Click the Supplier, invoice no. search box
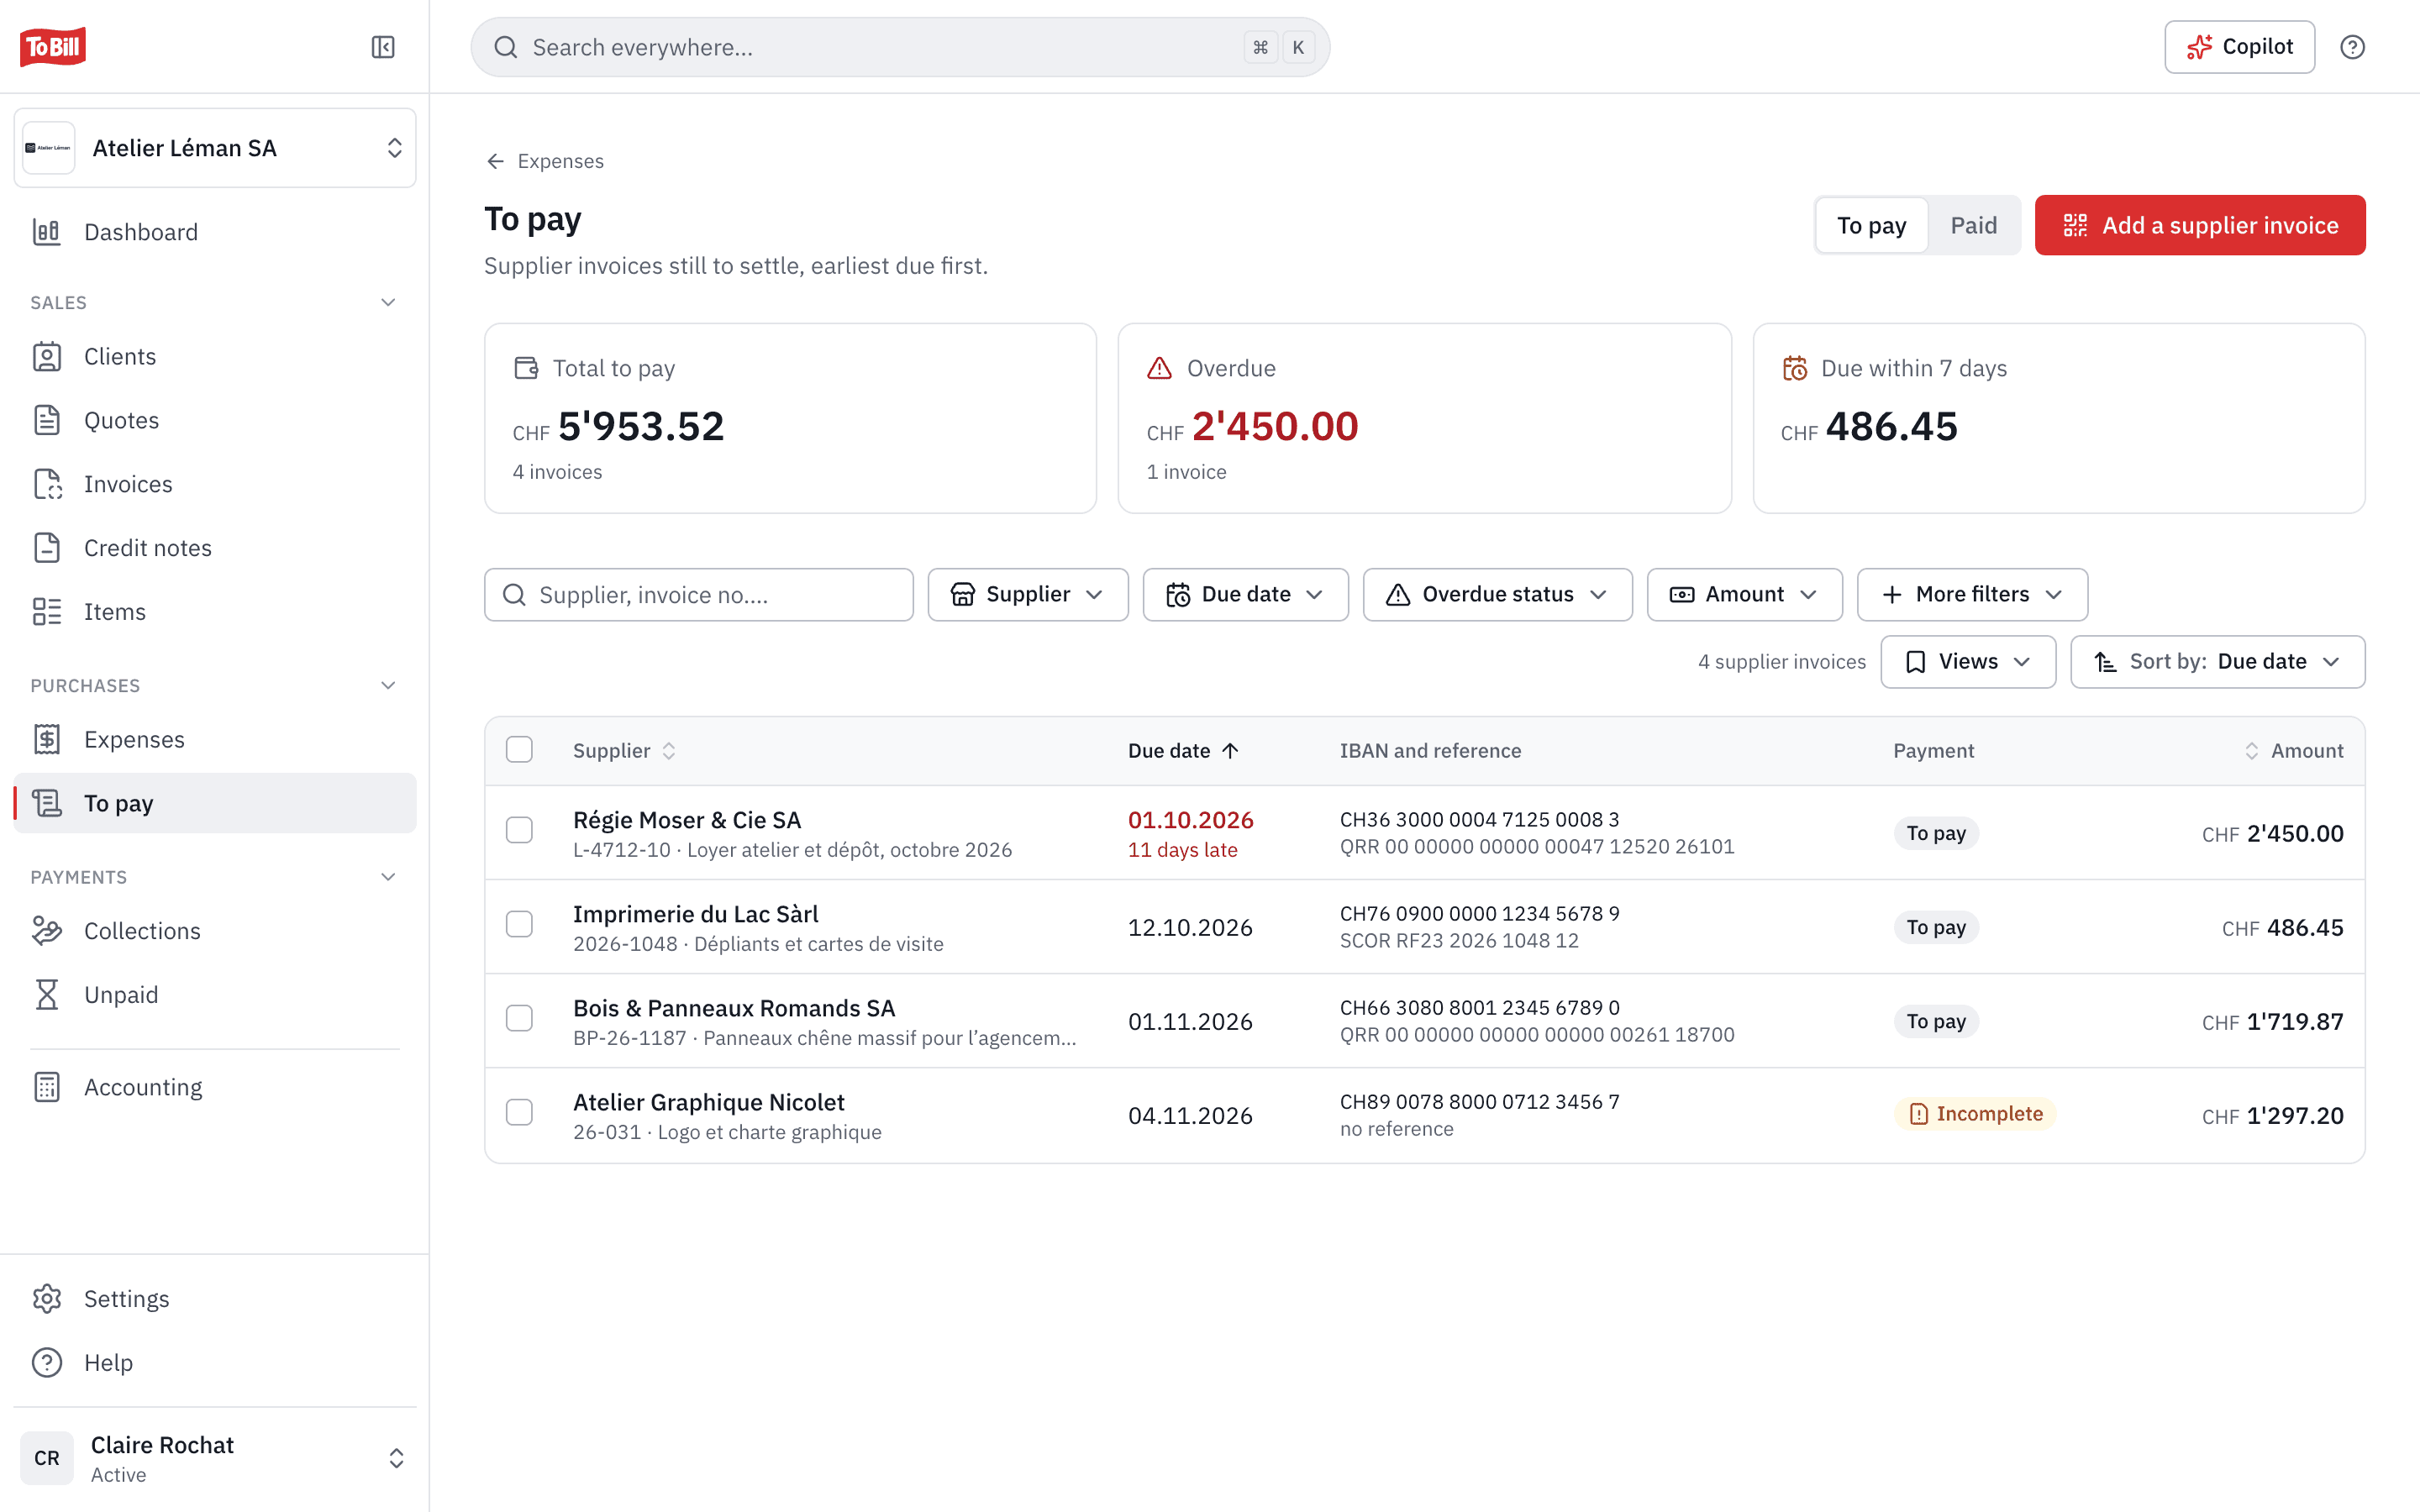The height and width of the screenshot is (1512, 2420). point(699,594)
